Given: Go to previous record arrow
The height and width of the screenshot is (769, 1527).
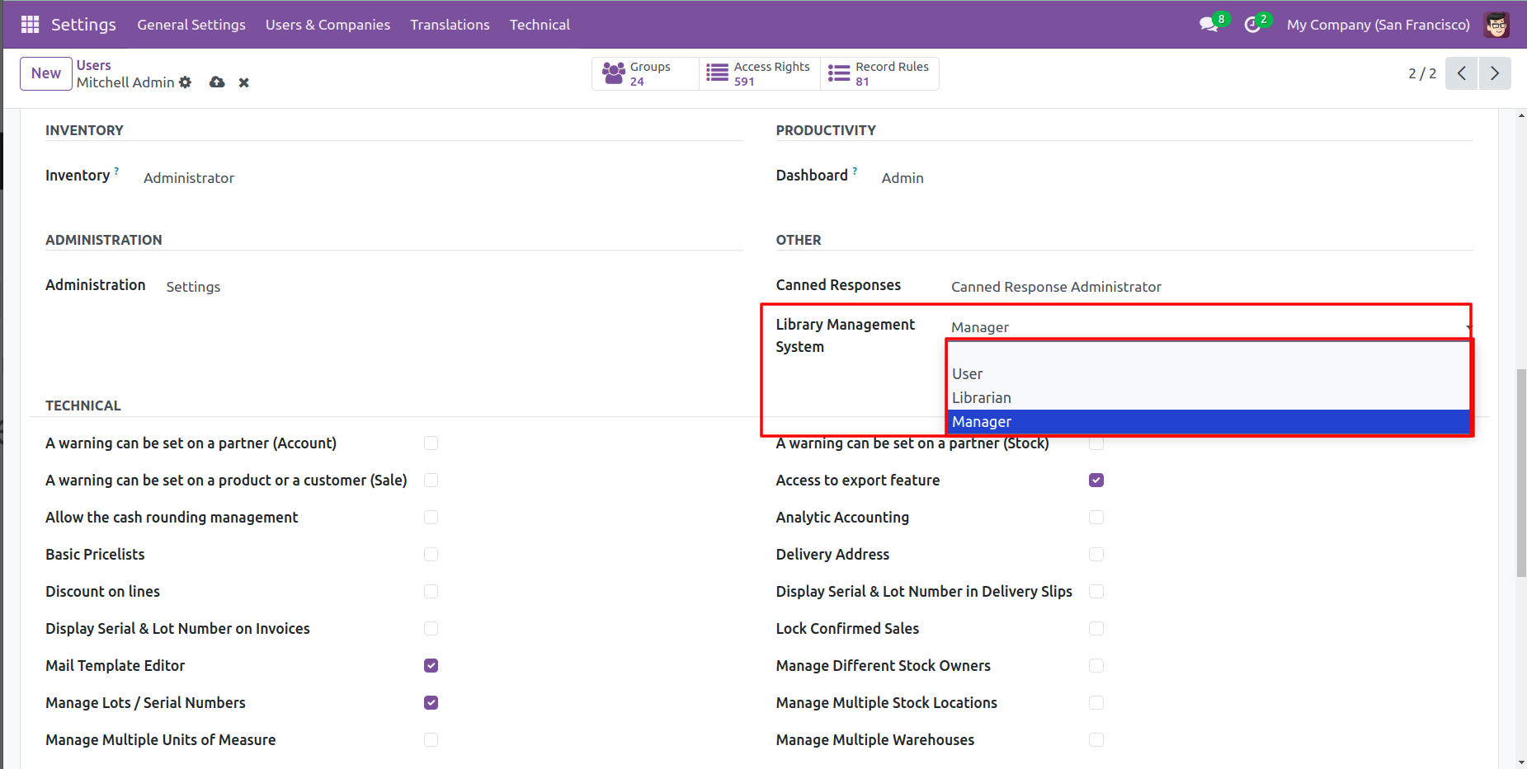Looking at the screenshot, I should coord(1461,73).
